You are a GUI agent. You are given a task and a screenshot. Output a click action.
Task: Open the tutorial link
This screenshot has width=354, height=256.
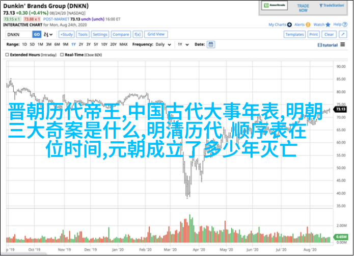coord(328,45)
